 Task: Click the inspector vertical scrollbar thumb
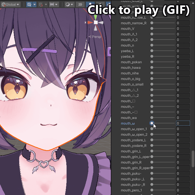coord(193,159)
